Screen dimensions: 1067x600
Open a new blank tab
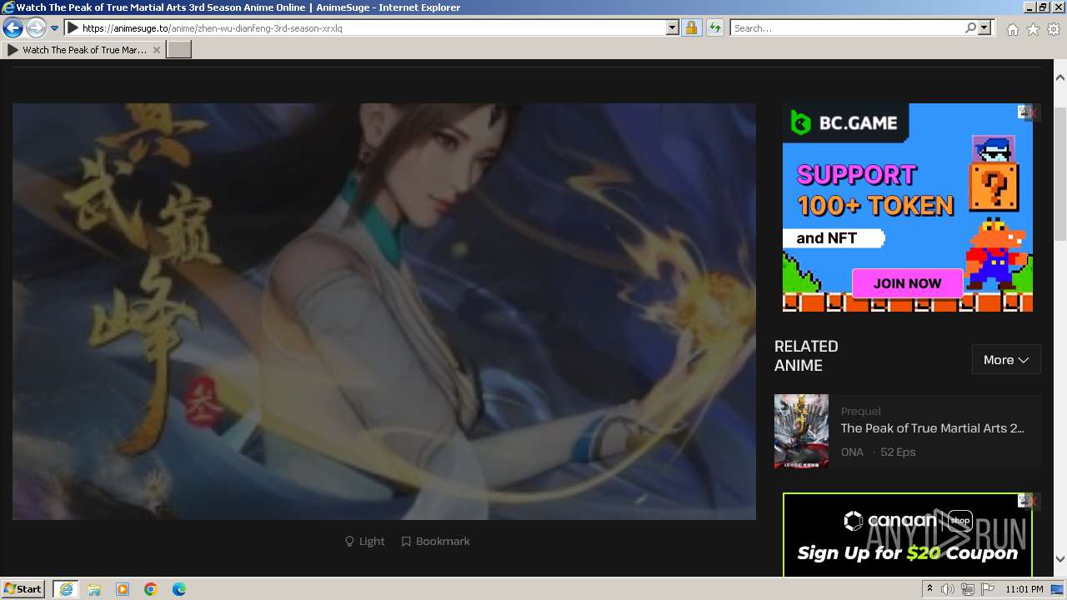(179, 50)
